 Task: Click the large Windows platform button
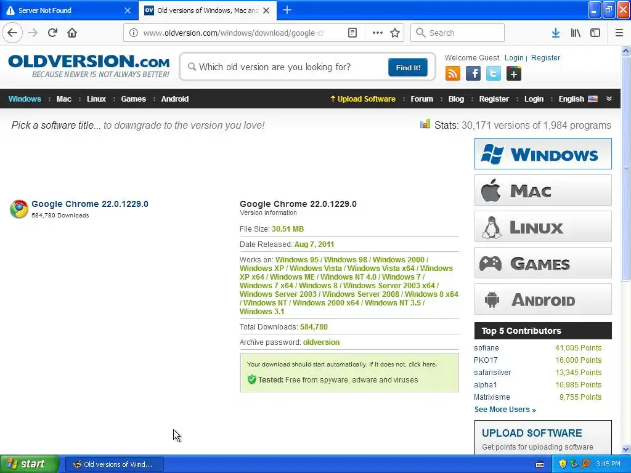point(543,153)
